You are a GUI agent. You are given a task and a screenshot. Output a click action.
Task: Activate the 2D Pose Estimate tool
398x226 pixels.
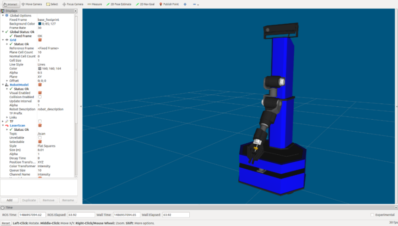(119, 4)
